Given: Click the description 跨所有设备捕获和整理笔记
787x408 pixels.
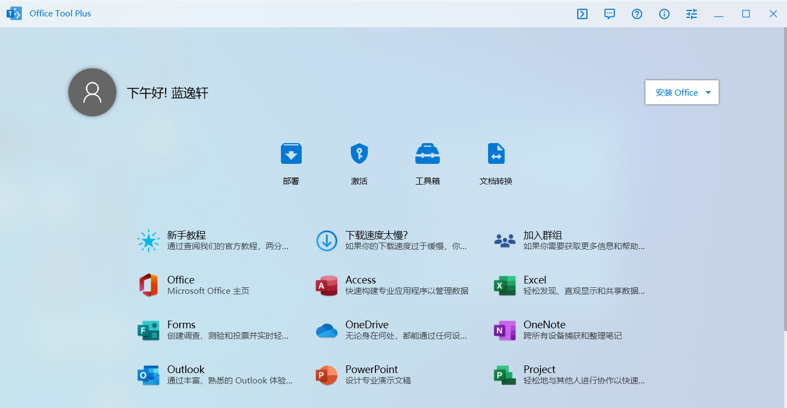Looking at the screenshot, I should coord(573,336).
